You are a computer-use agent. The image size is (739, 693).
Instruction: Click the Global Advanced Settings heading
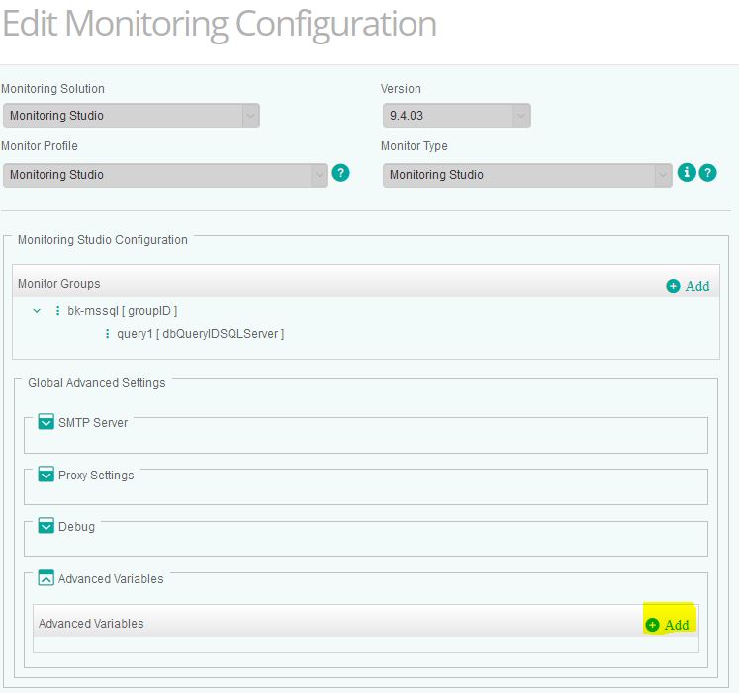point(97,382)
